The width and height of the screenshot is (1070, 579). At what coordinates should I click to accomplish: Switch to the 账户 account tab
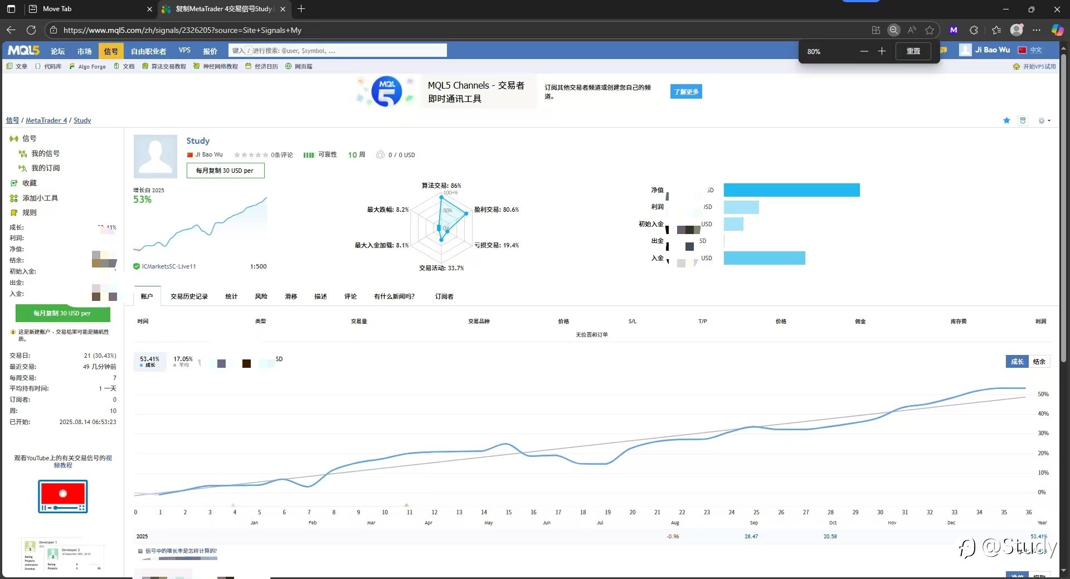tap(147, 296)
